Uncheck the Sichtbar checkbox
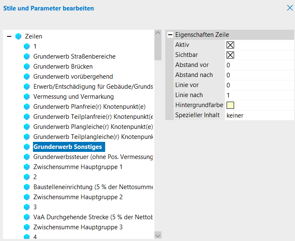This screenshot has width=295, height=241. point(230,55)
